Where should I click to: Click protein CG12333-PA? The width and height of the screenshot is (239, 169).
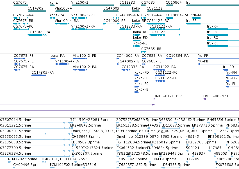tap(133, 67)
